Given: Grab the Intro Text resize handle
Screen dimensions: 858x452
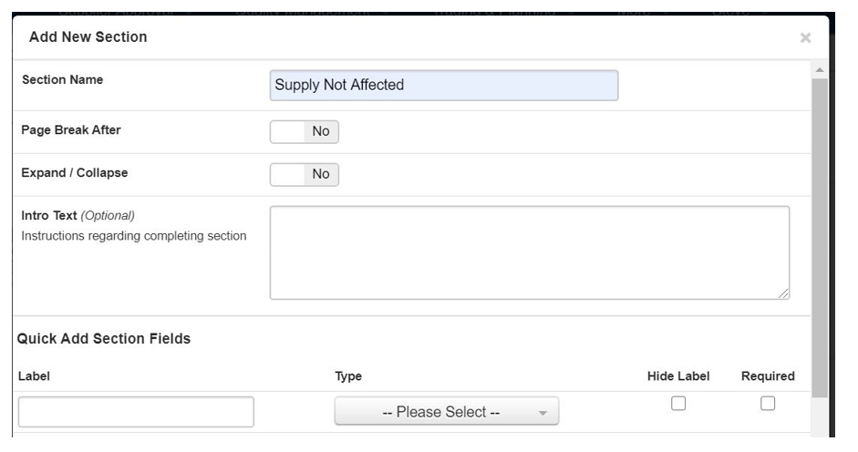Looking at the screenshot, I should pos(784,293).
